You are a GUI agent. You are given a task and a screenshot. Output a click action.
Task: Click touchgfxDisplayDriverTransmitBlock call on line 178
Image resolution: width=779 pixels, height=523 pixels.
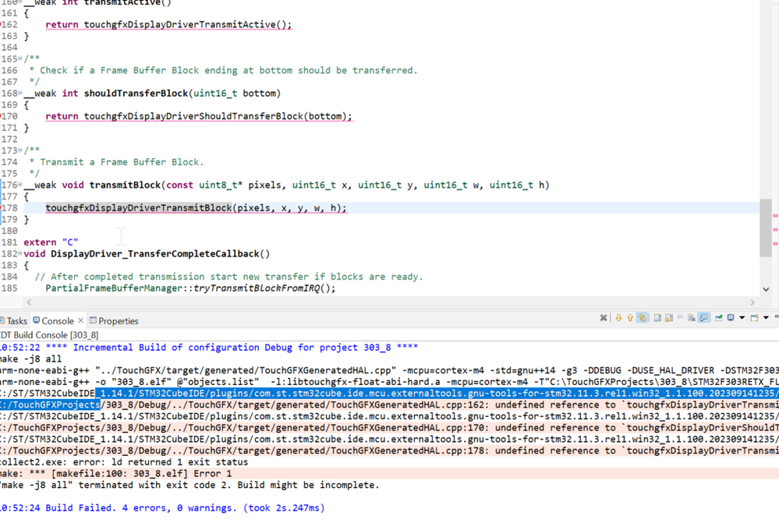[x=139, y=207]
